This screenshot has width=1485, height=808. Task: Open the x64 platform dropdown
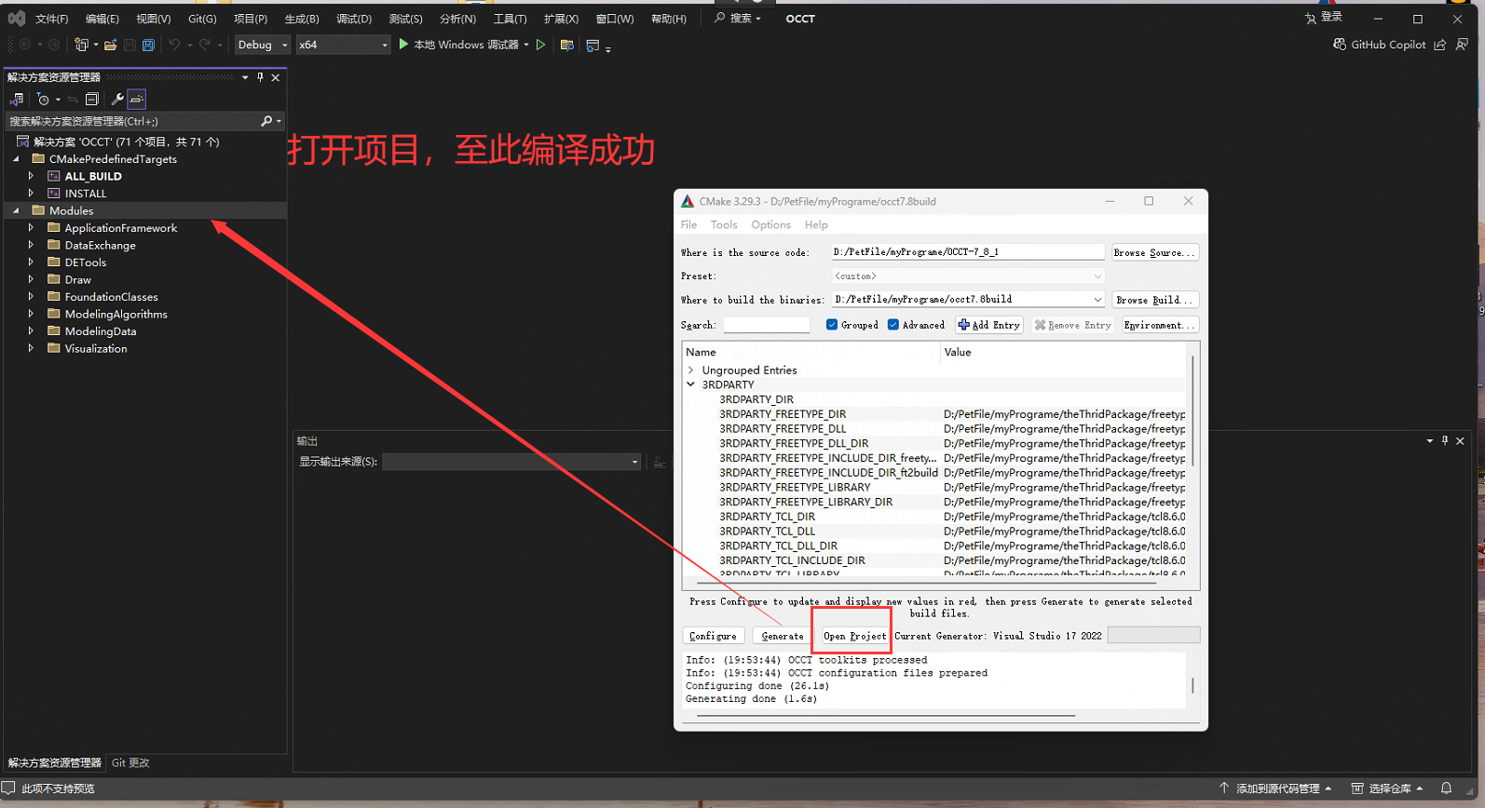click(343, 45)
